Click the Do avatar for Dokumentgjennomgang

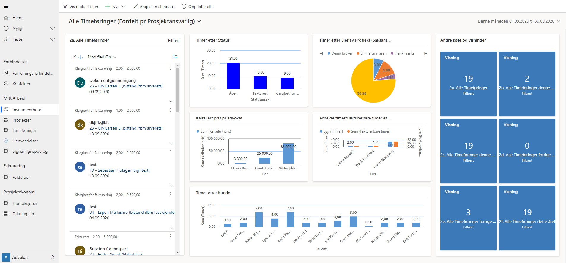(x=80, y=83)
